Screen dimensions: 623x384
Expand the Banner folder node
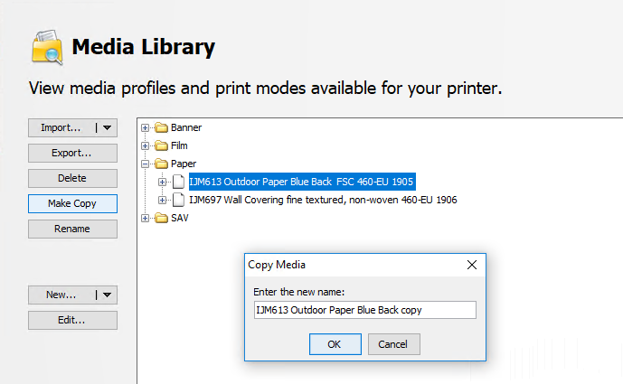pos(146,127)
